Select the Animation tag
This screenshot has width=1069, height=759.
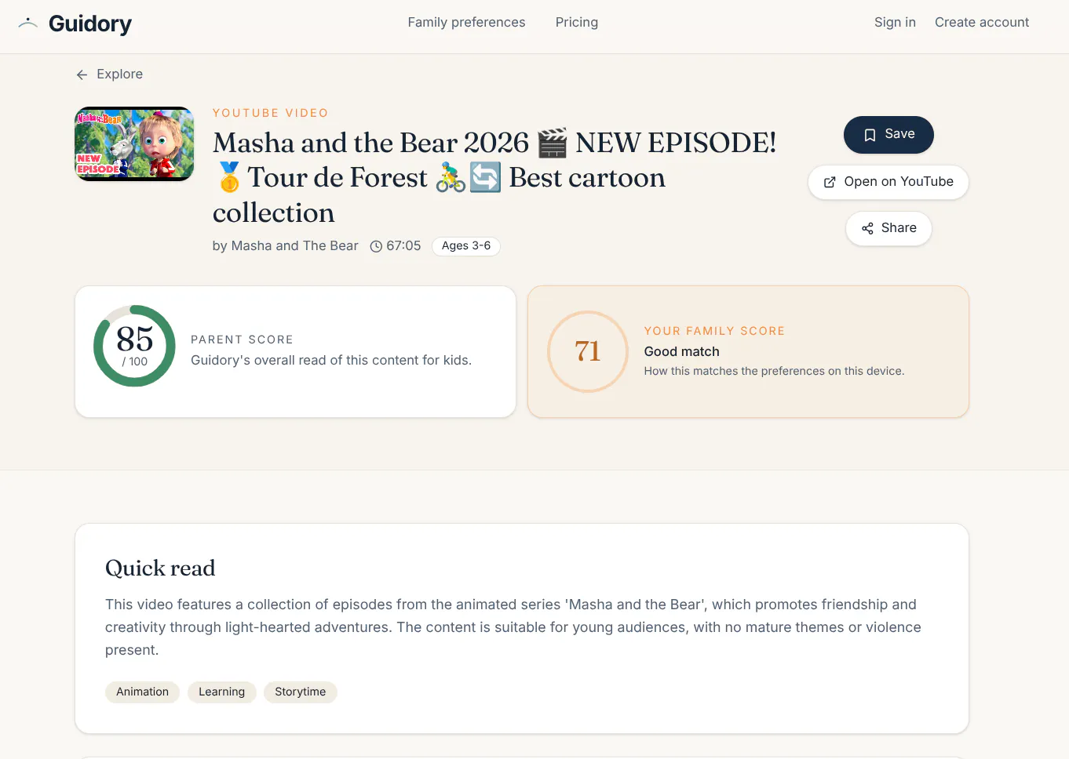pos(142,692)
